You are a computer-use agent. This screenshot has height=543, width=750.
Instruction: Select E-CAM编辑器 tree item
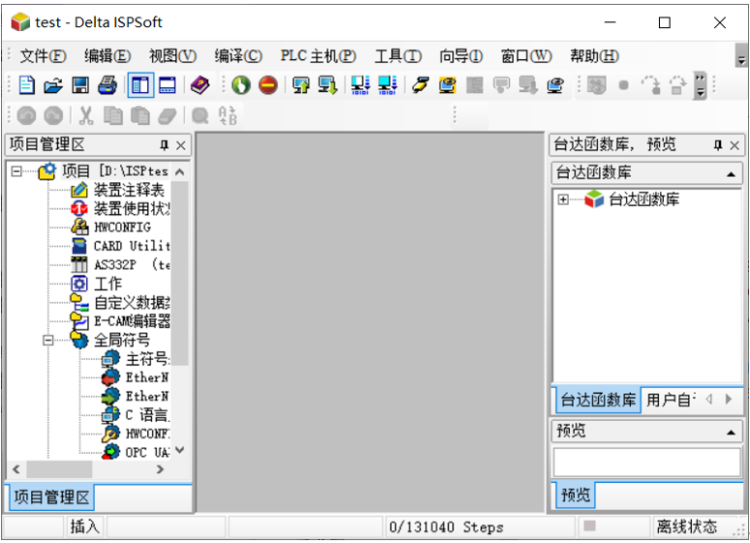pos(132,321)
